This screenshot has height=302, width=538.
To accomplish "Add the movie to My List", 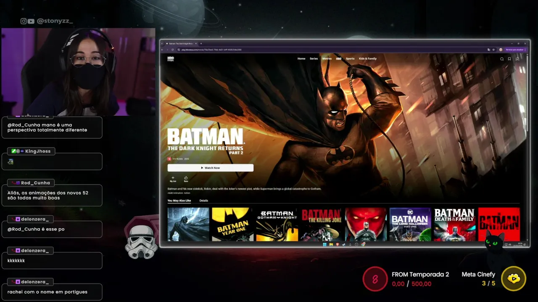I will coord(173,179).
